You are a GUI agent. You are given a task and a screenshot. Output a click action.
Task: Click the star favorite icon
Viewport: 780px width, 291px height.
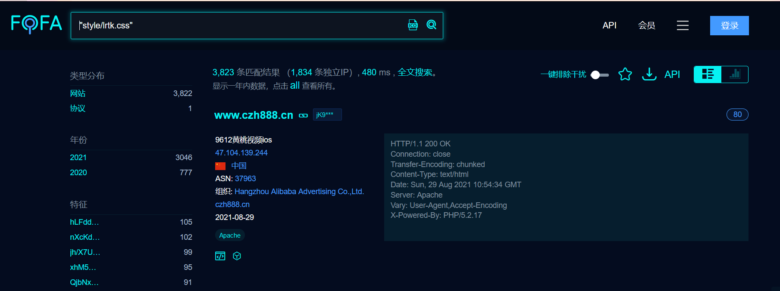pyautogui.click(x=625, y=74)
